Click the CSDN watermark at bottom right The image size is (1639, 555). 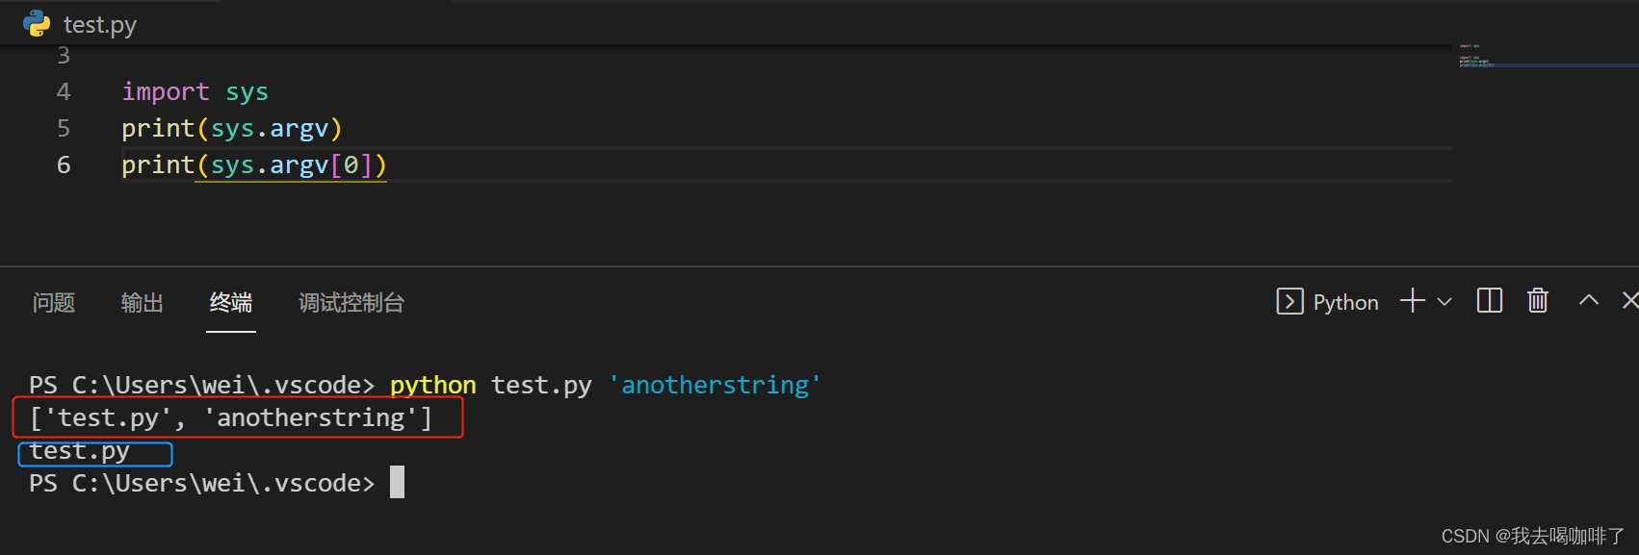tap(1531, 536)
